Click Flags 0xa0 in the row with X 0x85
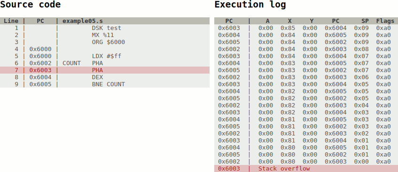The image size is (398, 172). [x=383, y=28]
